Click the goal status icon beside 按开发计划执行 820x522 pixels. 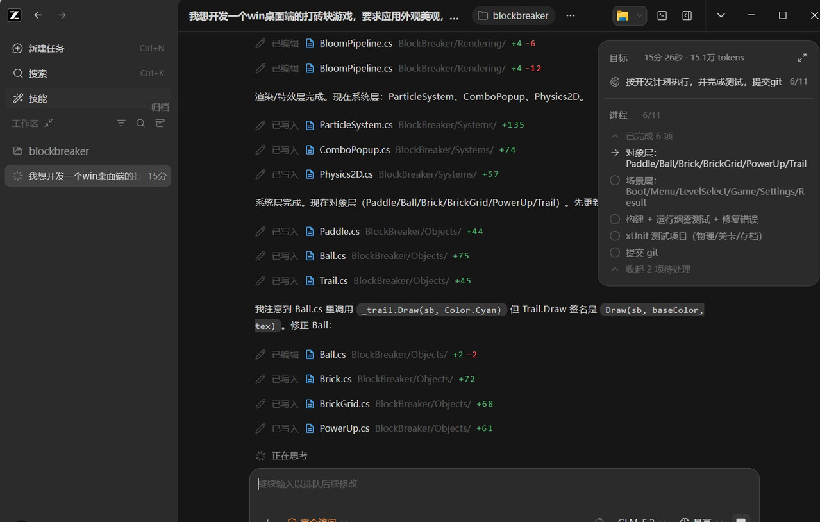(x=615, y=81)
